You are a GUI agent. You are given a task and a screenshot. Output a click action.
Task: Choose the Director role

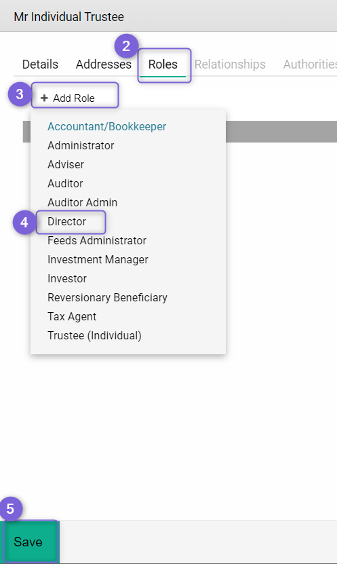coord(67,221)
